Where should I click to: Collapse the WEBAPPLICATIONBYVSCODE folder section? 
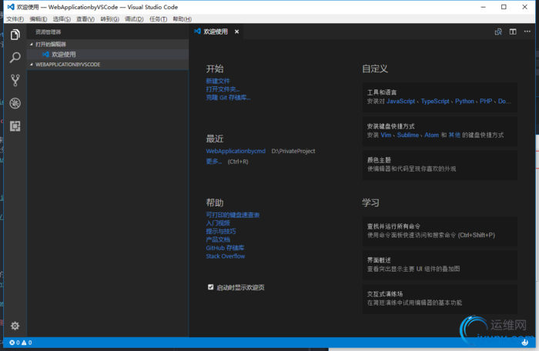[x=108, y=65]
